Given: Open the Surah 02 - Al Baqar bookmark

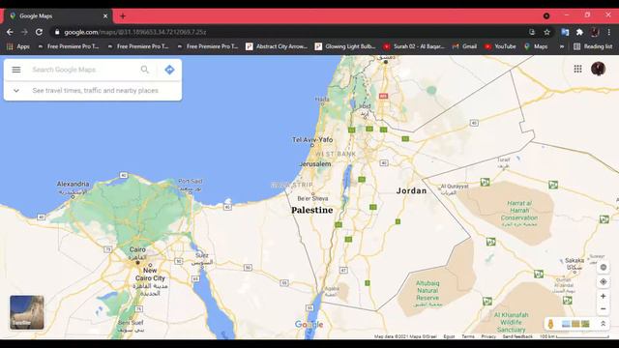Looking at the screenshot, I should (x=414, y=46).
